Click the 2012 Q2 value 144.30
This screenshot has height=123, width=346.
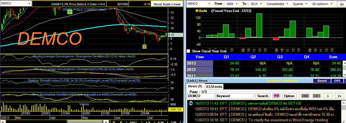pyautogui.click(x=261, y=69)
